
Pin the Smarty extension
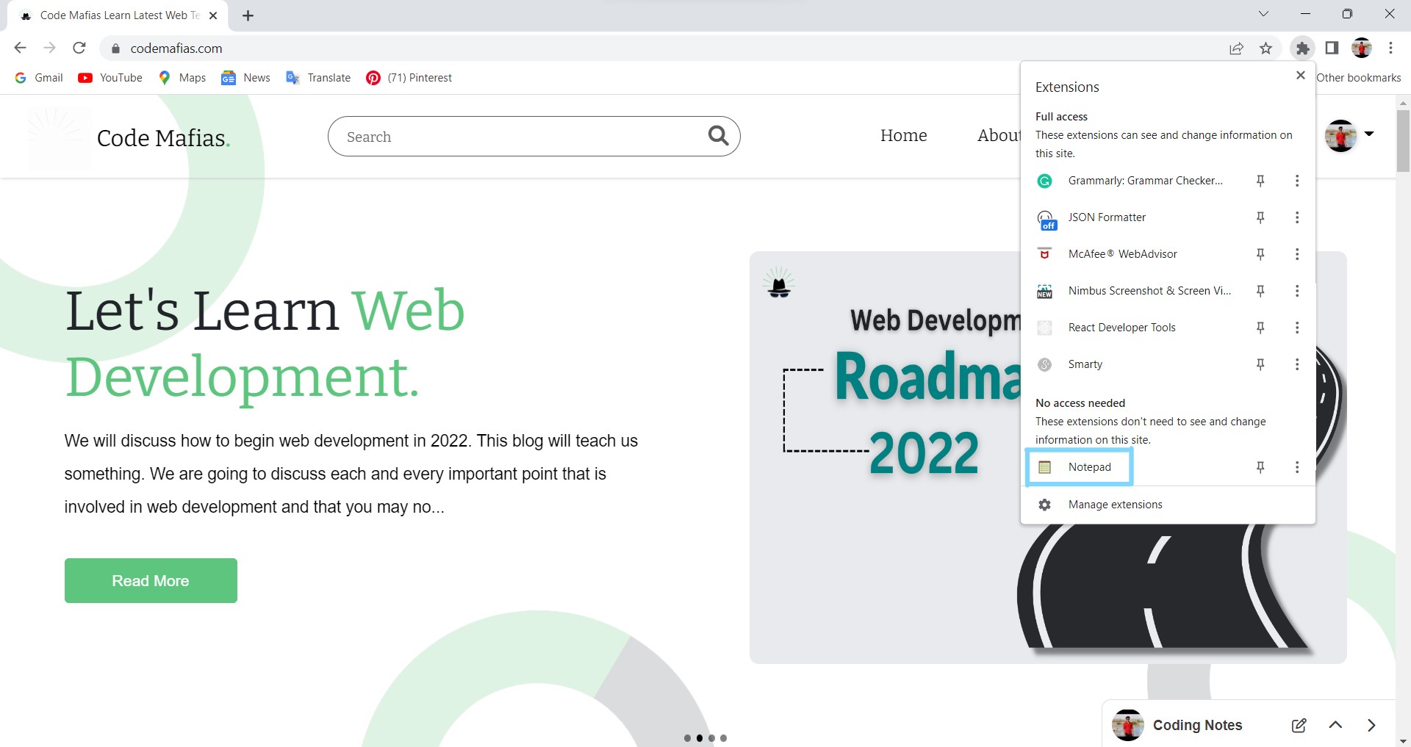click(x=1260, y=364)
